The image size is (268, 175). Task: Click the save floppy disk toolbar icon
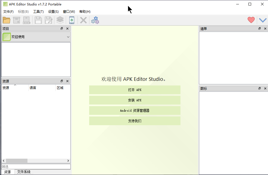point(38,20)
